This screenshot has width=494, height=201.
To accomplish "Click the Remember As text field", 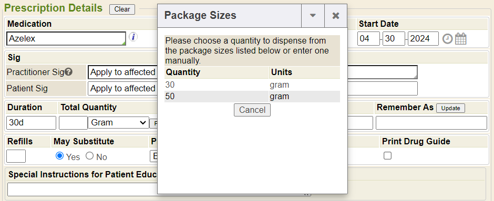I will coord(431,123).
